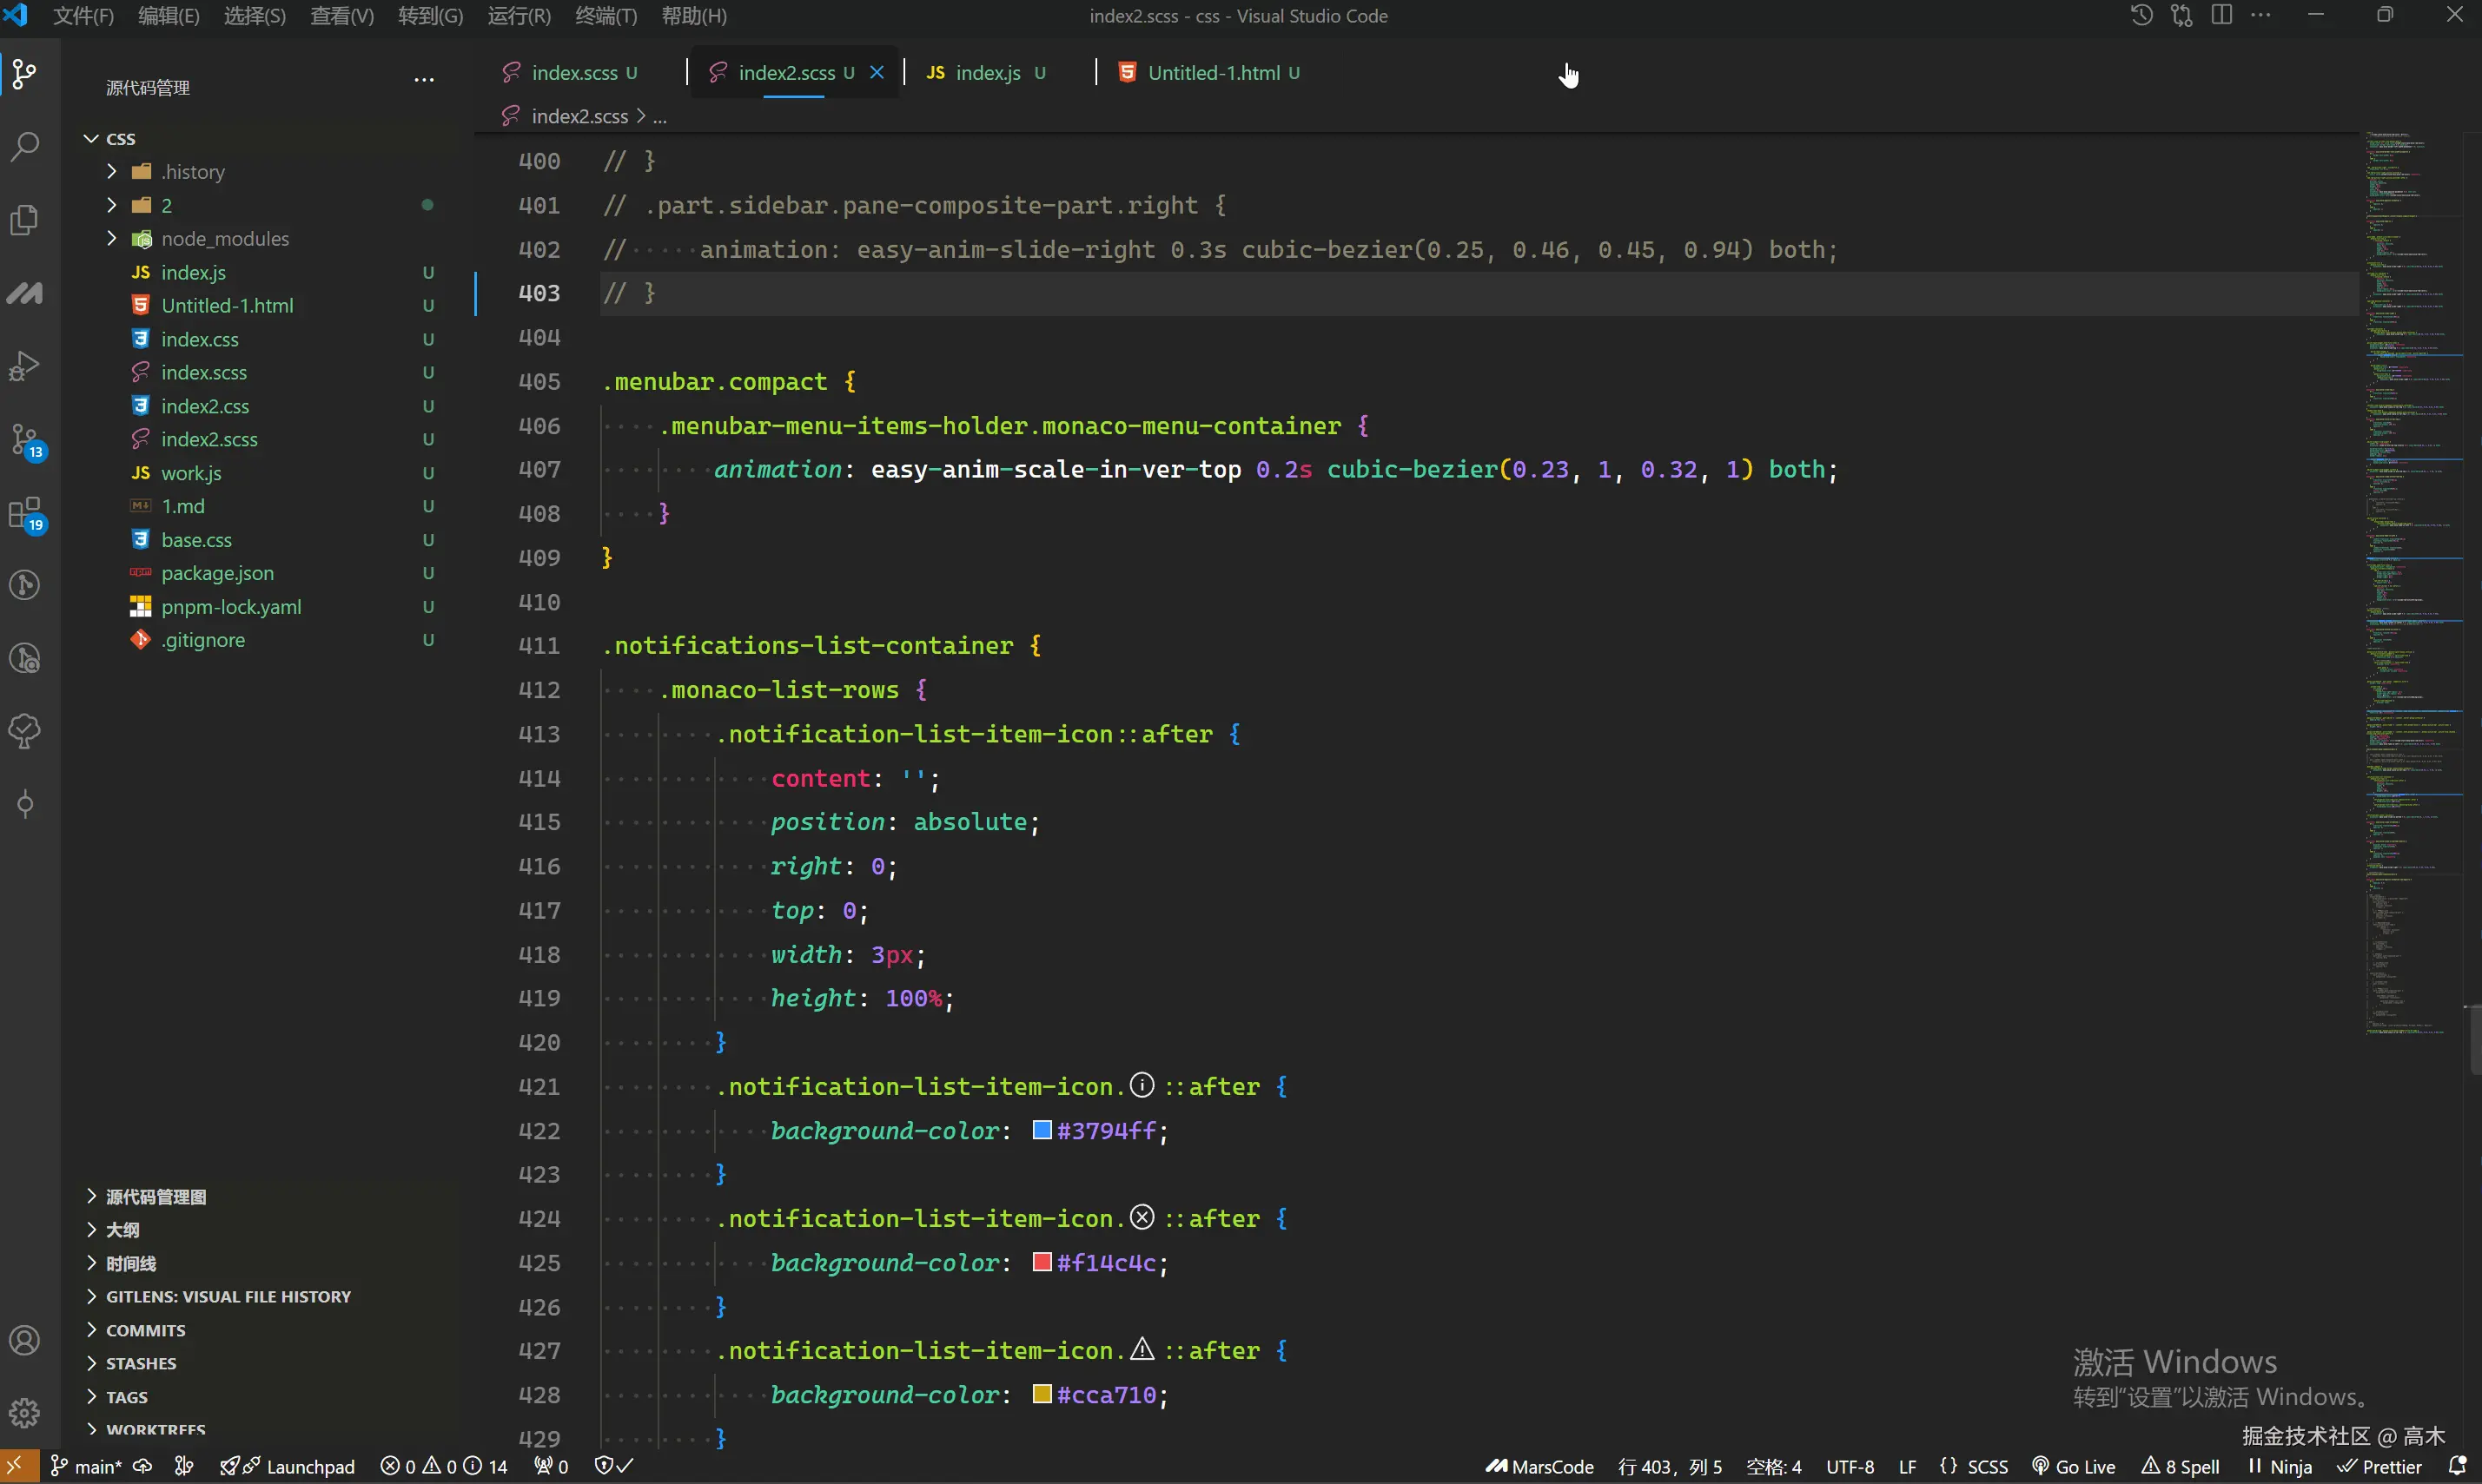The width and height of the screenshot is (2482, 1484).
Task: Click the #f14c4c color swatch
Action: pos(1042,1262)
